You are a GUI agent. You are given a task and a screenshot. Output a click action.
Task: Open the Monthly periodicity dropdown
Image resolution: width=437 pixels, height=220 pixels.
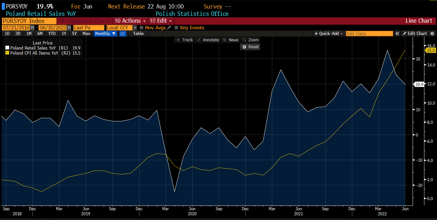pyautogui.click(x=106, y=33)
